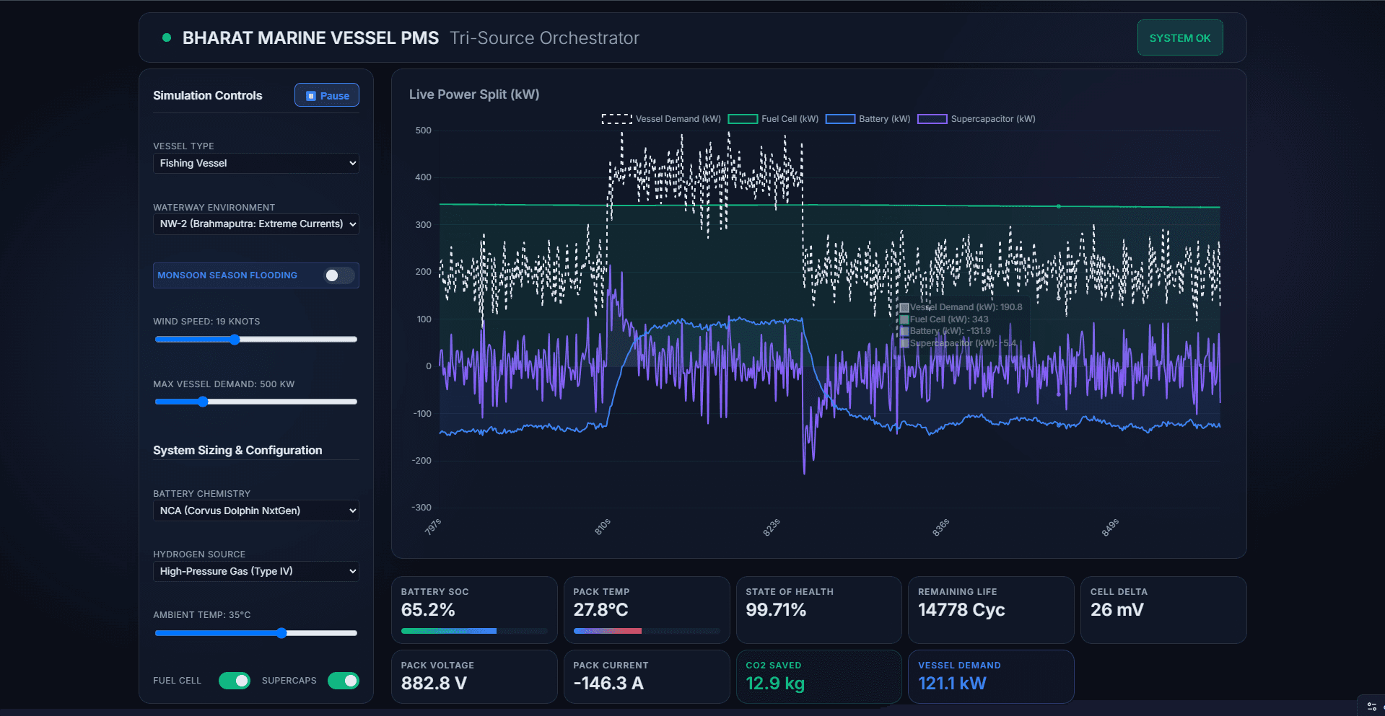The image size is (1385, 716).
Task: Click the Vessel Demand value 121.1 kW
Action: coord(952,684)
